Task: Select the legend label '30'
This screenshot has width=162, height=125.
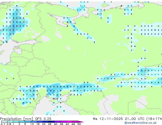Action: (55, 124)
